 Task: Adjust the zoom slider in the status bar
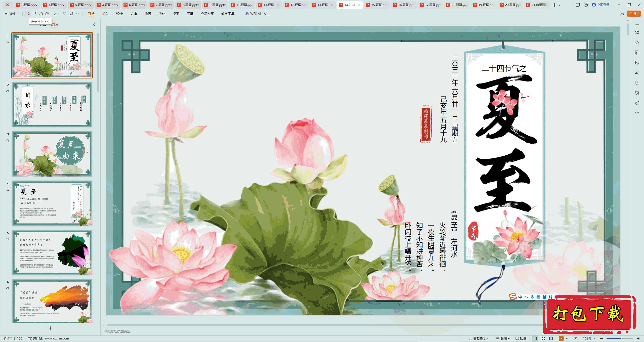pos(622,338)
